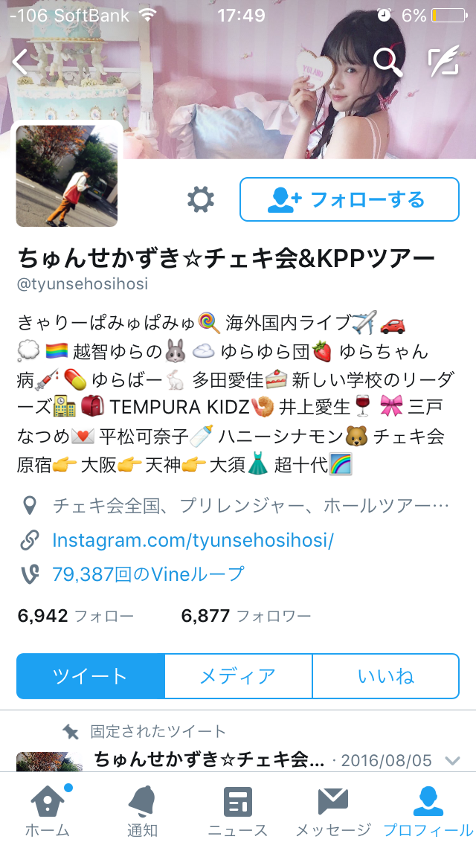
Task: View the 6,877 フォロワー followers list
Action: 246,615
